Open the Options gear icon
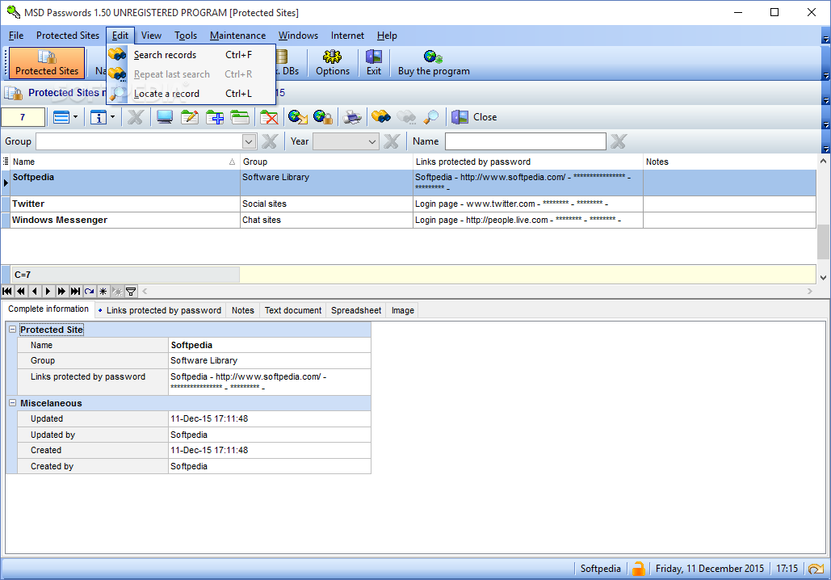Viewport: 831px width, 580px height. (332, 62)
